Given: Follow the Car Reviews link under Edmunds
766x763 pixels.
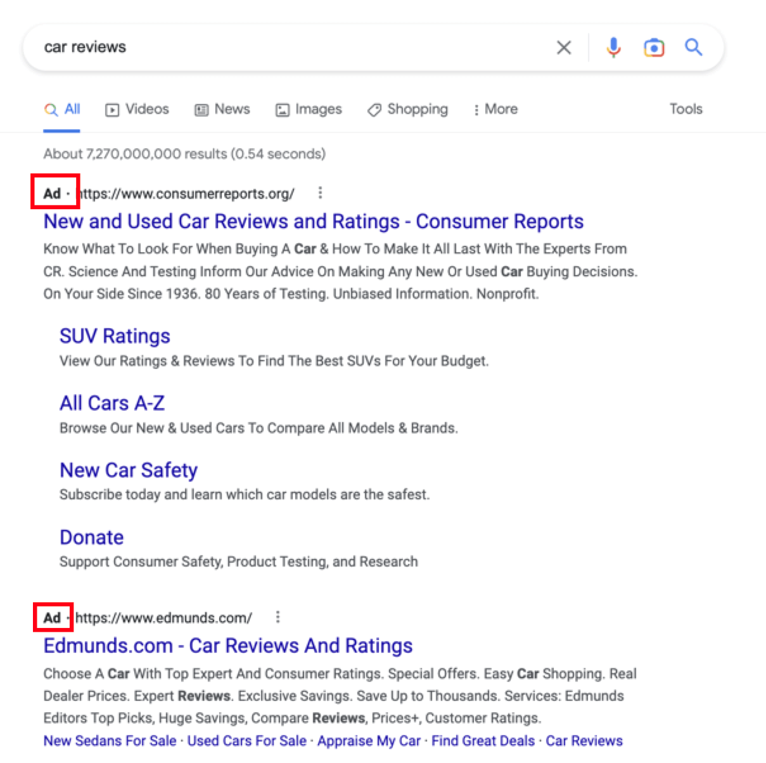Looking at the screenshot, I should point(584,741).
